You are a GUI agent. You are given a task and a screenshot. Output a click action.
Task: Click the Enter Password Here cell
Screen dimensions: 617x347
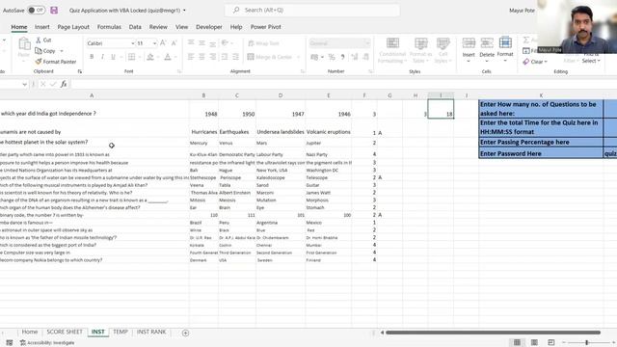(541, 153)
